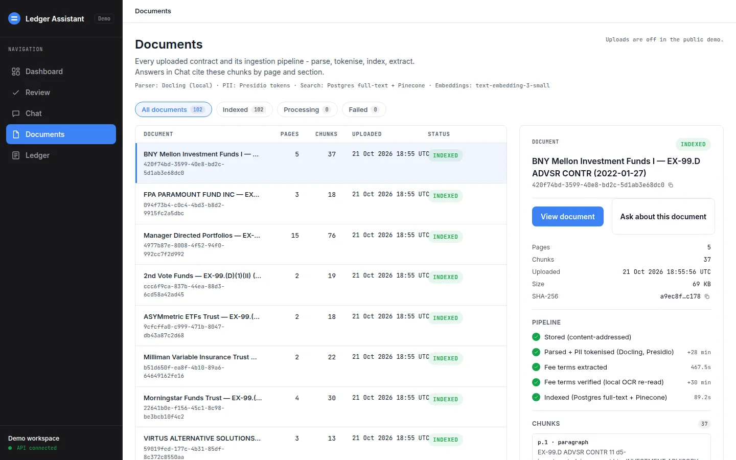Click the Documents breadcrumb at top
This screenshot has width=736, height=460.
(x=153, y=11)
